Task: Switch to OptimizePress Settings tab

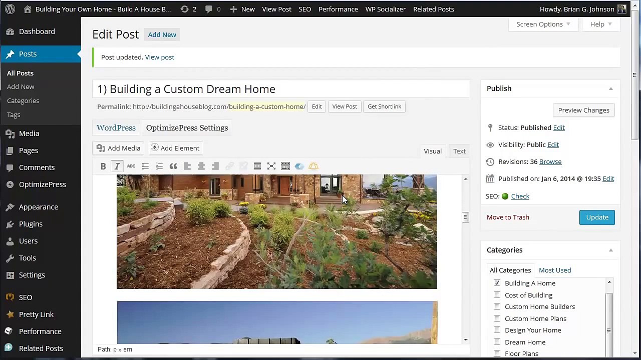Action: 187,127
